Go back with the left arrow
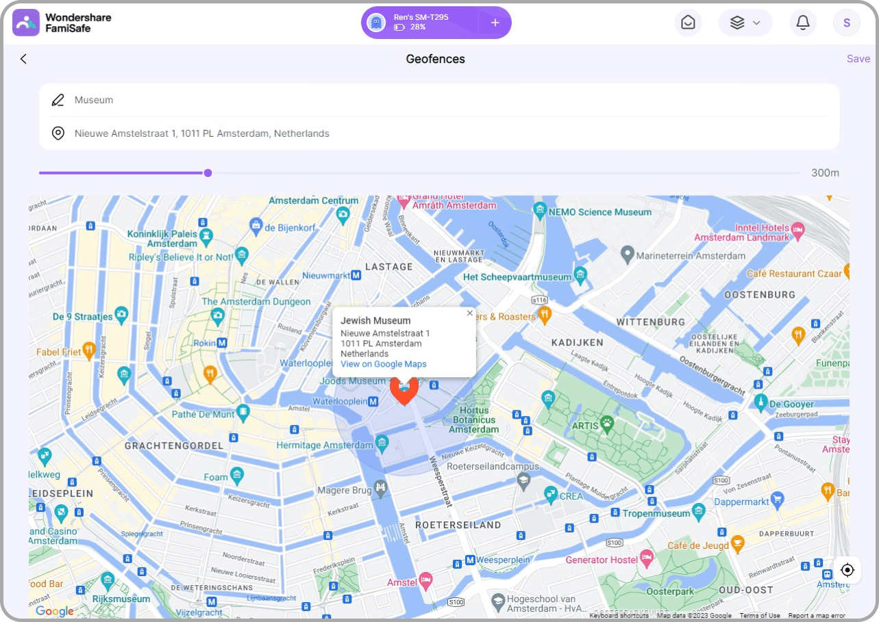This screenshot has width=879, height=622. 23,59
